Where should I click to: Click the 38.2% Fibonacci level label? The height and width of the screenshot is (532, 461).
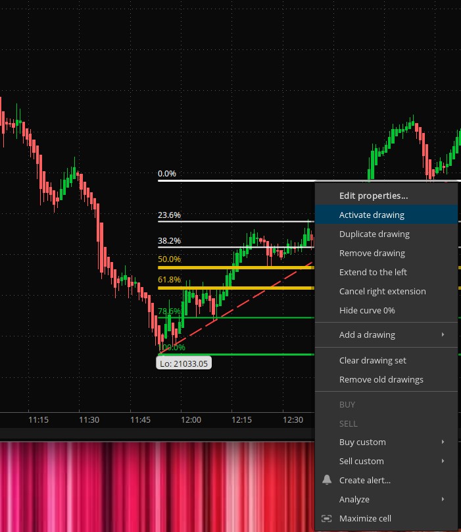coord(169,241)
